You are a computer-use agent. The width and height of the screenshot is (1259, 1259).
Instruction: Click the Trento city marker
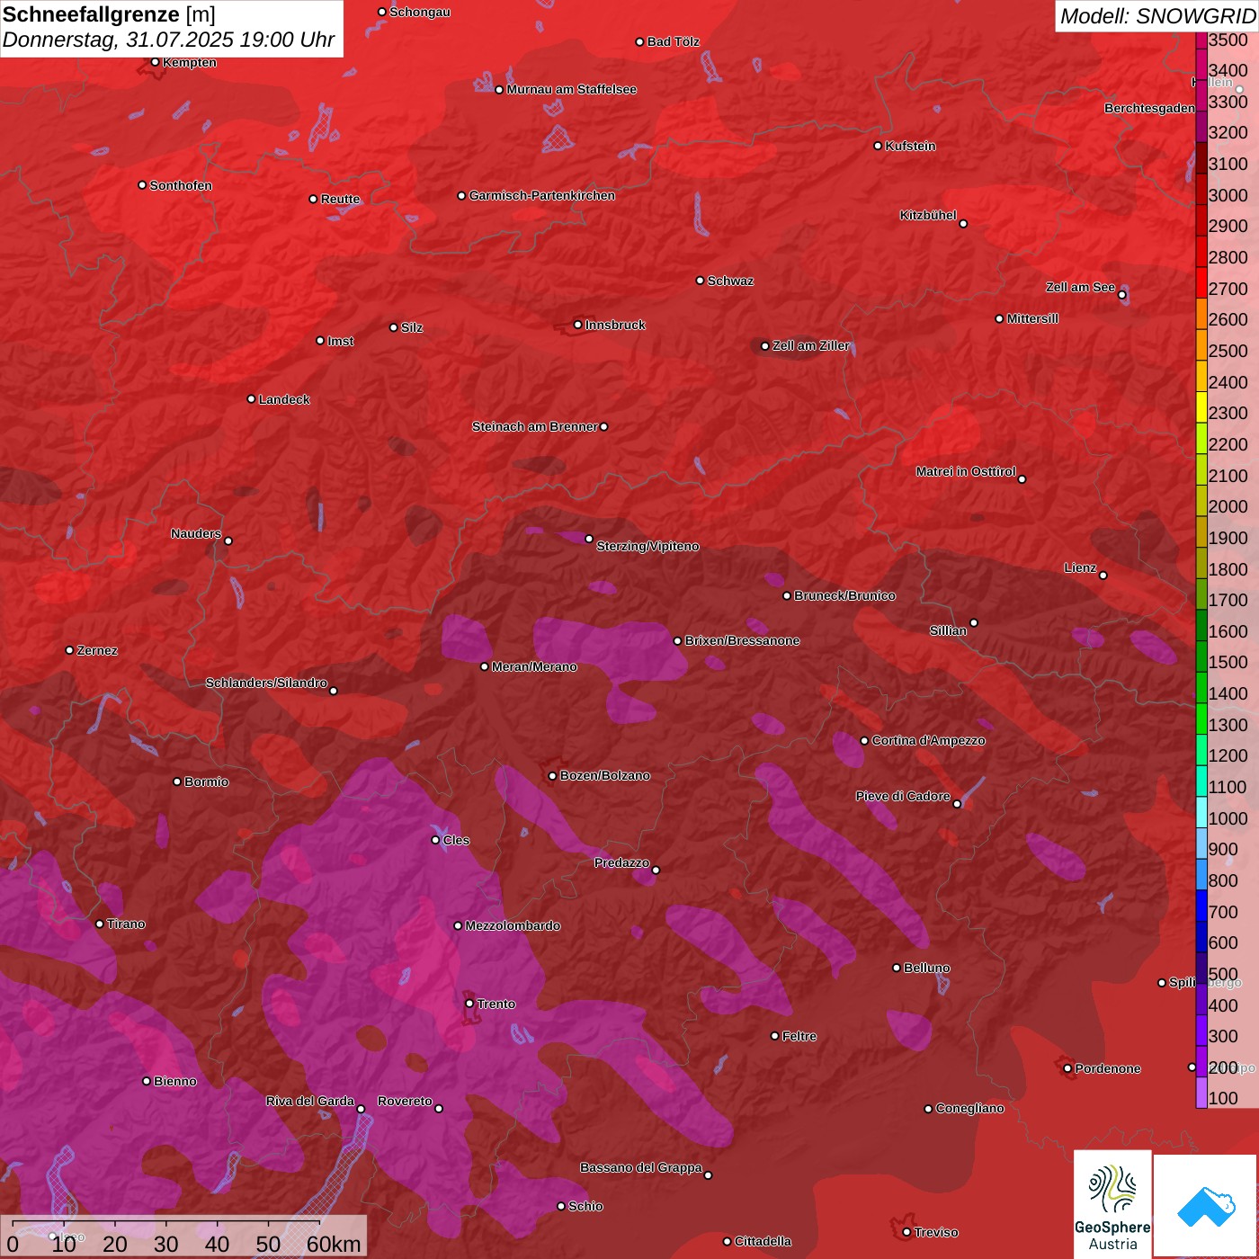point(469,1004)
